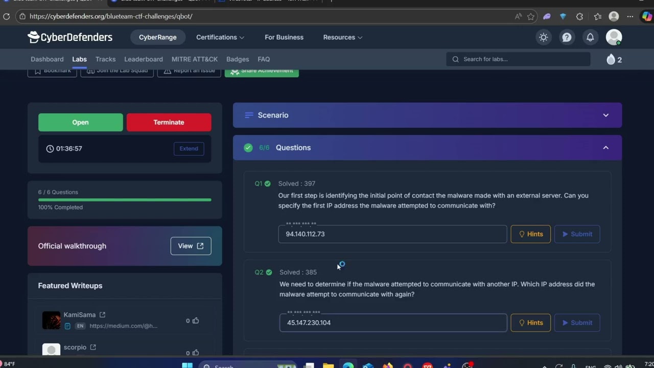Screen dimensions: 654x368
Task: Click the Q2 answer field with 45.147.230.104
Action: pyautogui.click(x=393, y=323)
